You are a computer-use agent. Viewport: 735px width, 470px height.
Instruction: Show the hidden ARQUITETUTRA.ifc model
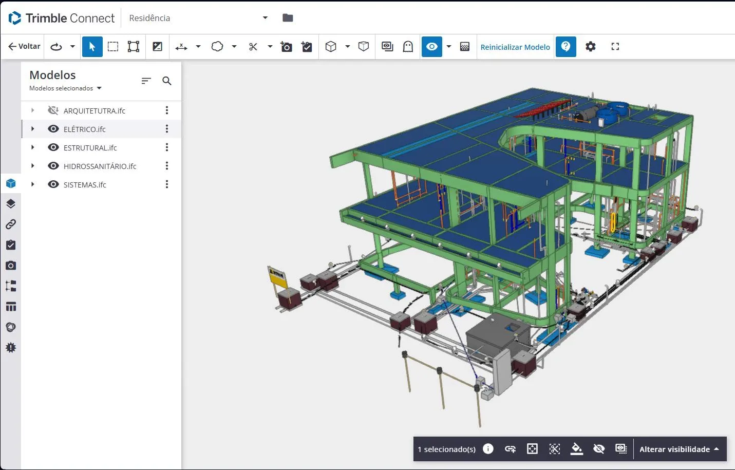click(x=53, y=110)
